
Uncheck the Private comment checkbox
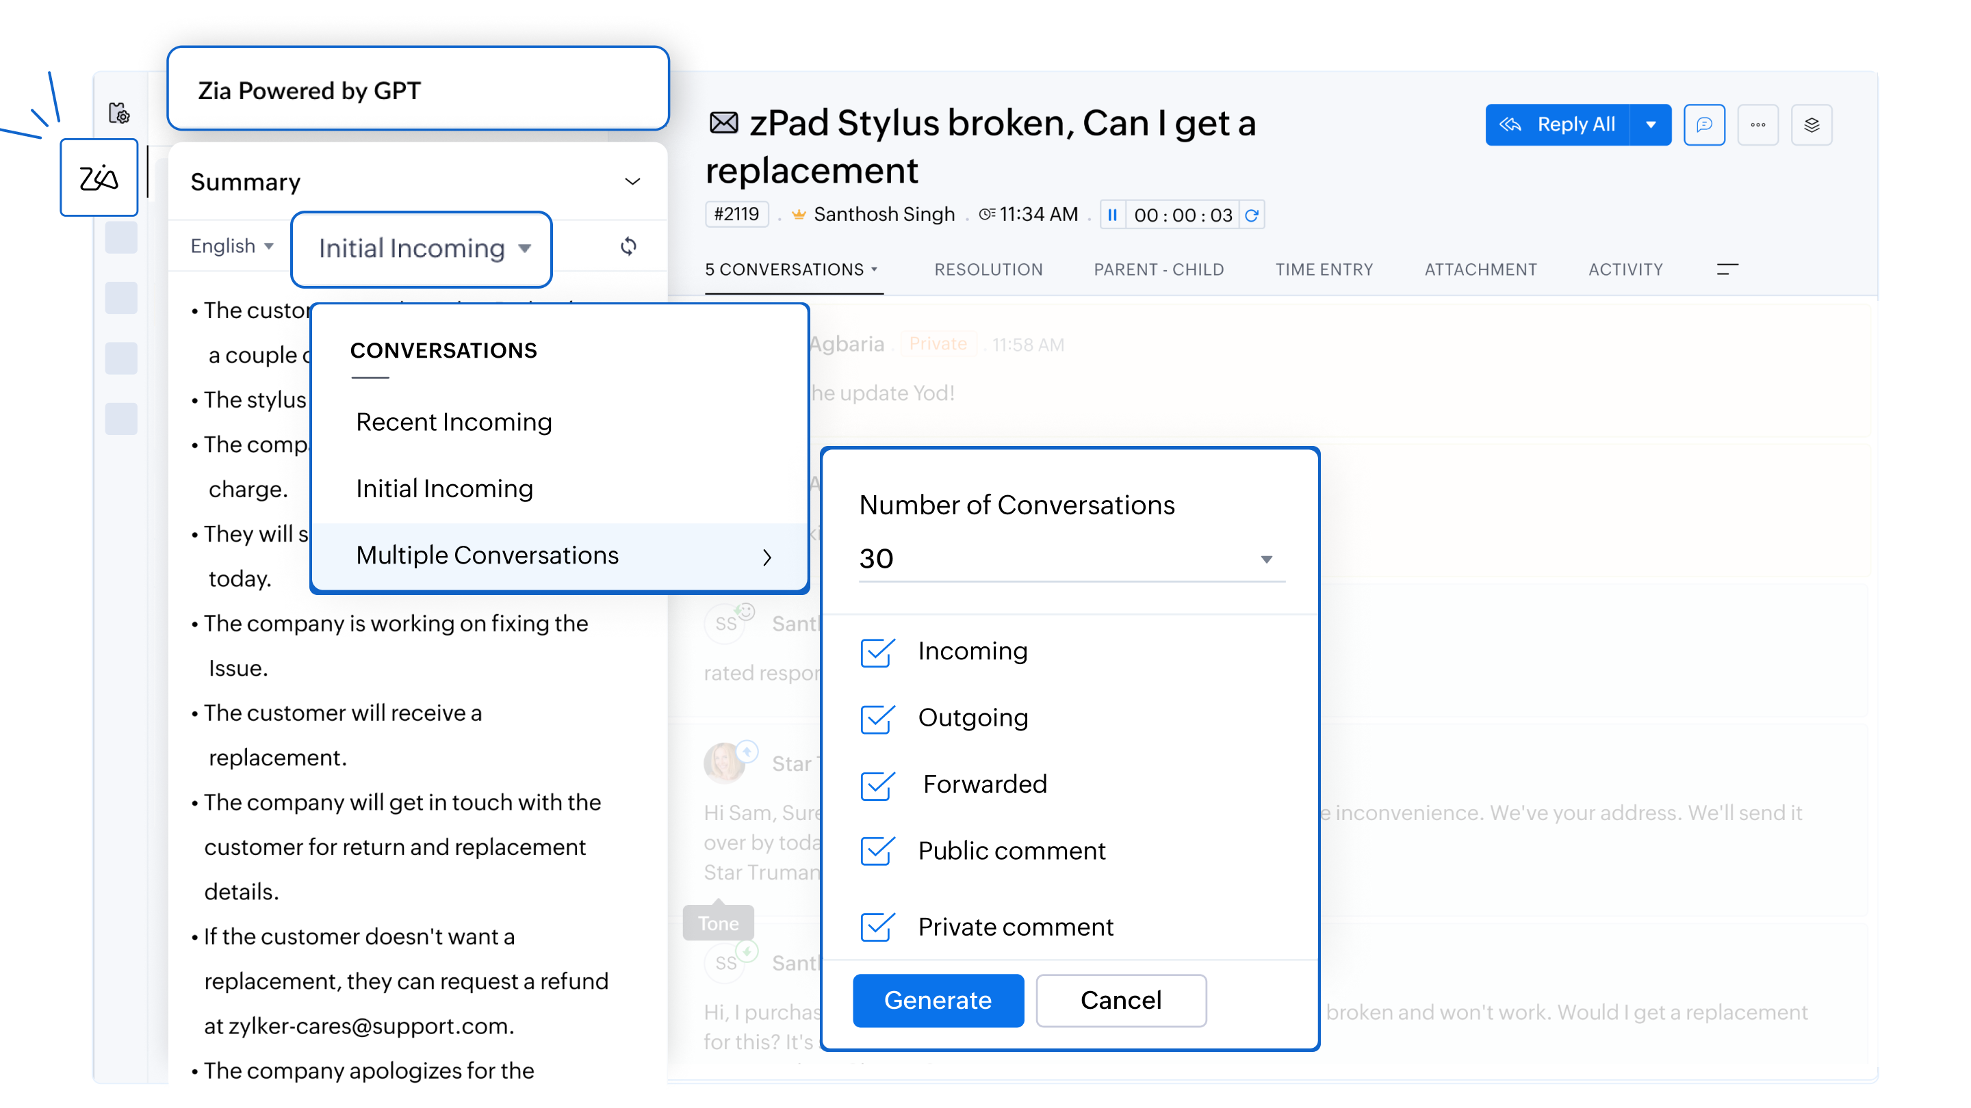point(877,927)
